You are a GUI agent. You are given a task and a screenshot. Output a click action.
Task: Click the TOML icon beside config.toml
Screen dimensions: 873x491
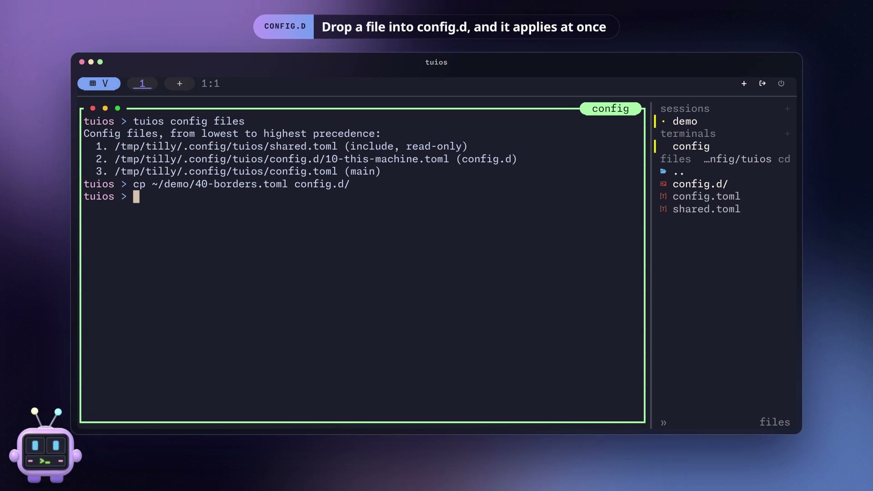point(663,196)
